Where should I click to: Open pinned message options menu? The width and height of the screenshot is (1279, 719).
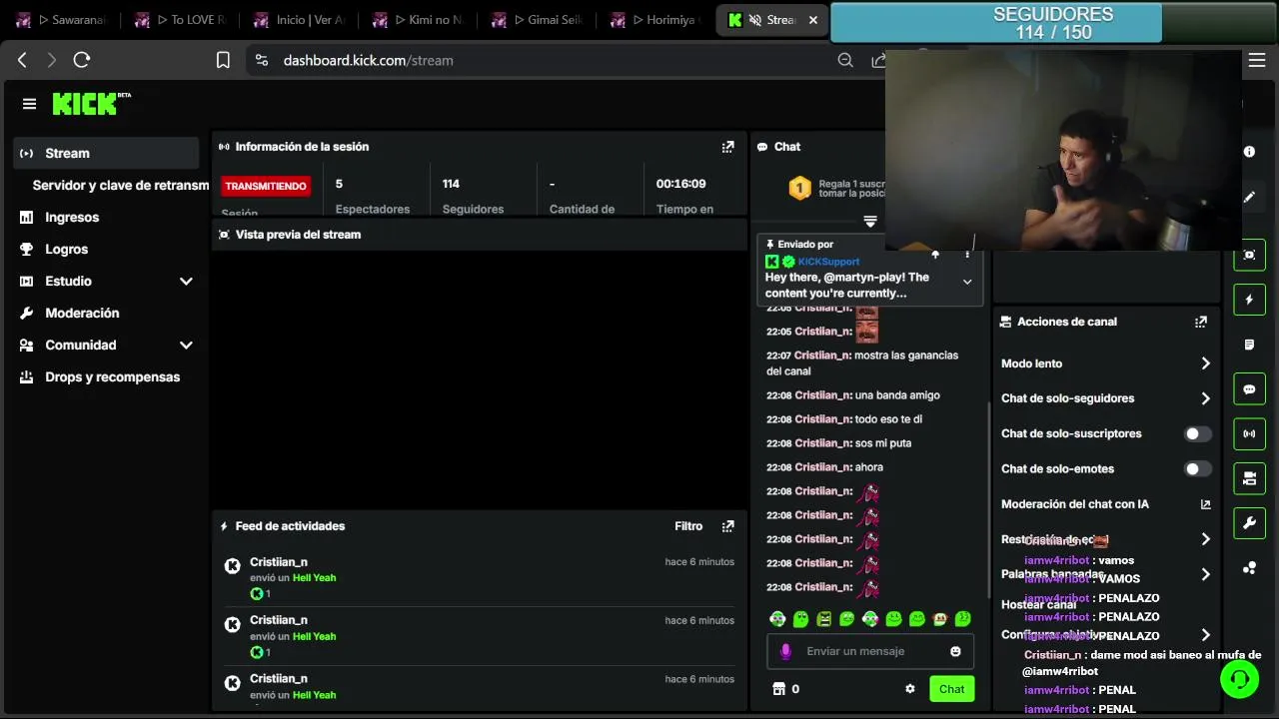click(966, 255)
